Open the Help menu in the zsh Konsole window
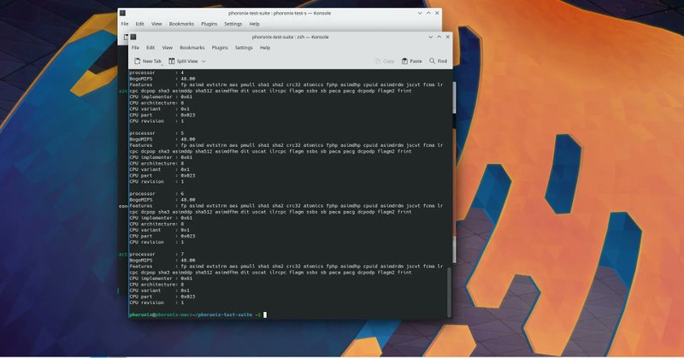 pos(265,48)
